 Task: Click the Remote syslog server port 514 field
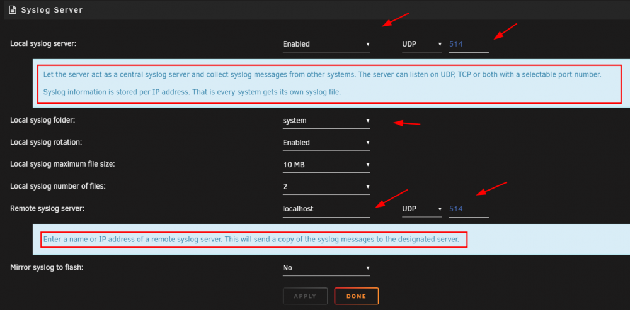click(x=469, y=209)
